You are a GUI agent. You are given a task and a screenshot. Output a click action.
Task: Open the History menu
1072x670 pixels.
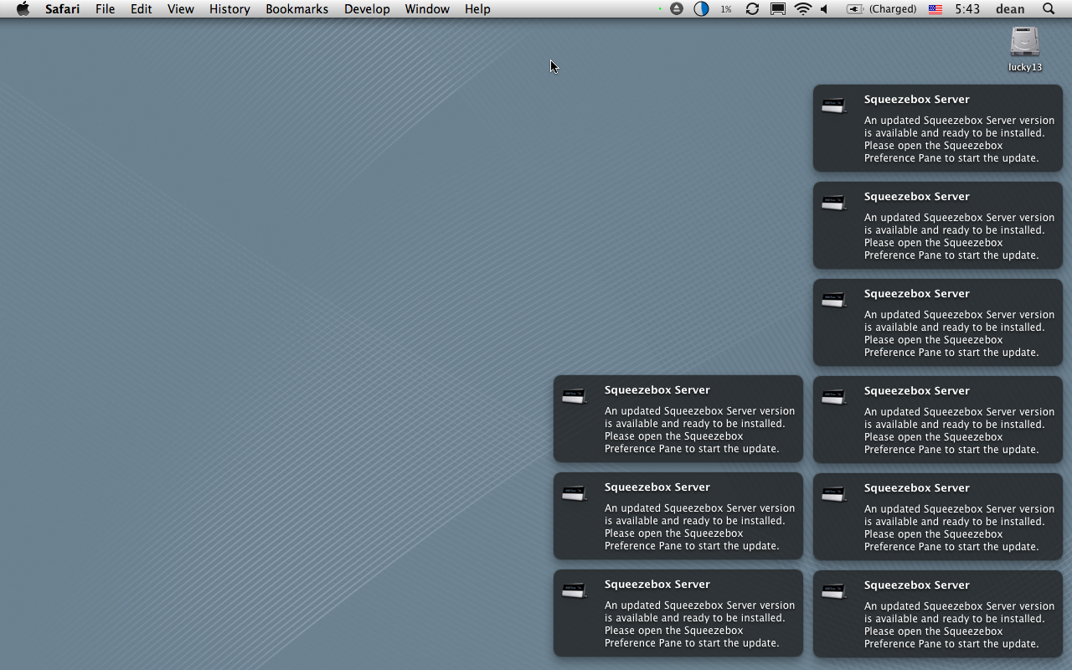point(229,9)
